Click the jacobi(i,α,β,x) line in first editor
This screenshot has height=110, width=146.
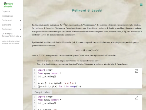point(59,87)
